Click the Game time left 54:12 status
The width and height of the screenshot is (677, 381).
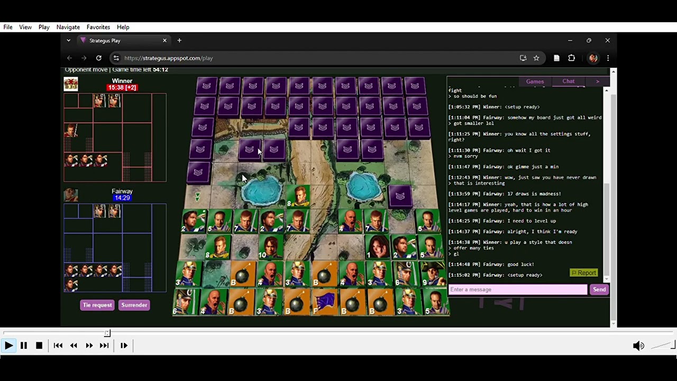pyautogui.click(x=140, y=69)
